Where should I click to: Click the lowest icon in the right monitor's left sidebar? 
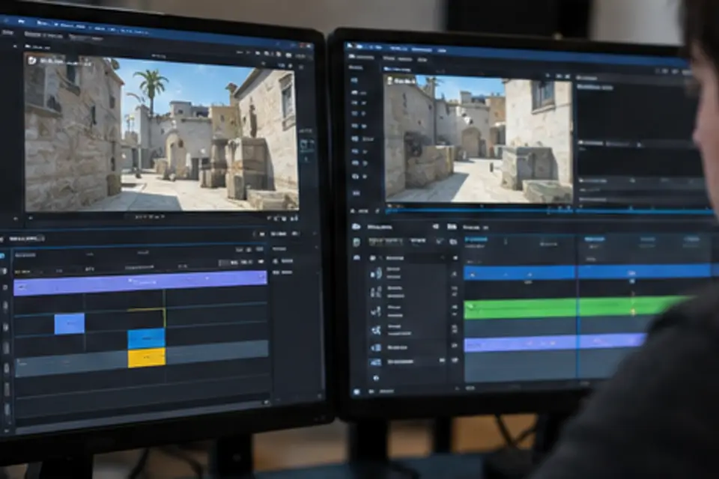(355, 193)
